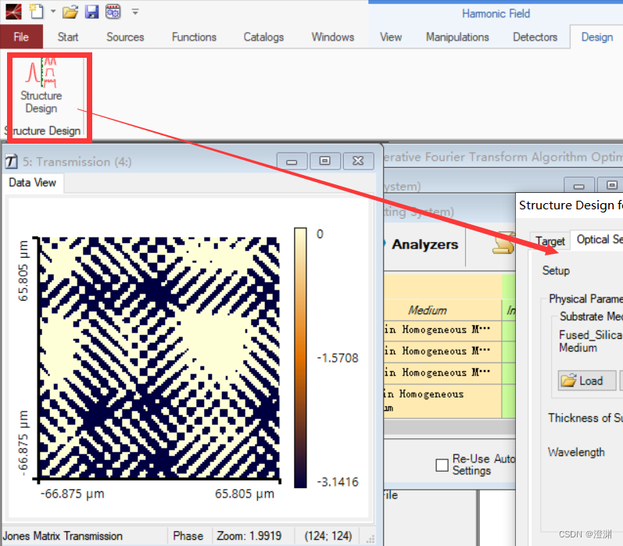This screenshot has width=623, height=546.
Task: Create a new document from quick toolbar
Action: [x=37, y=12]
